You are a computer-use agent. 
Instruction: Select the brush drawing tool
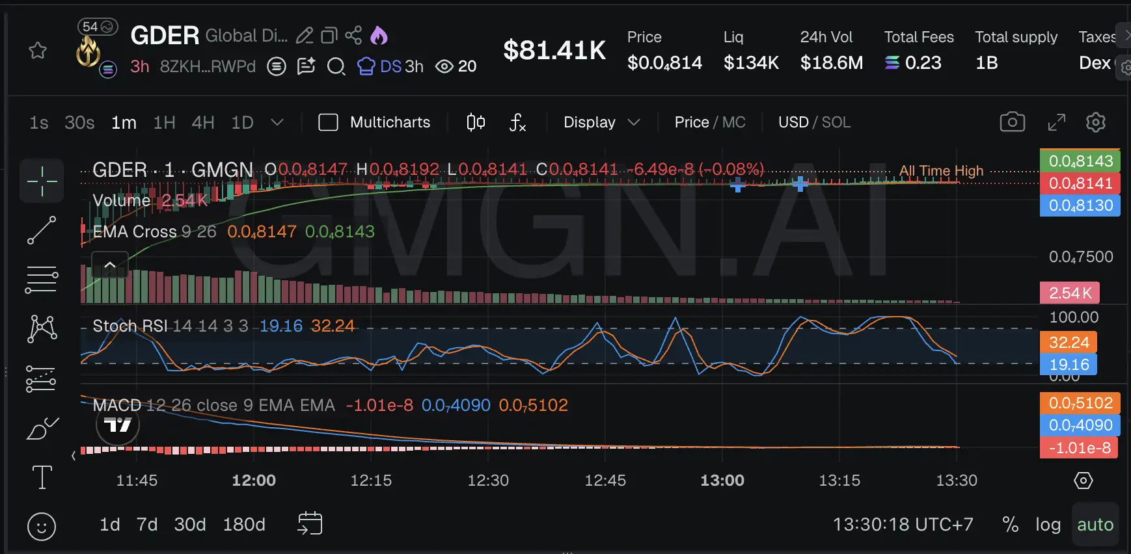coord(42,429)
